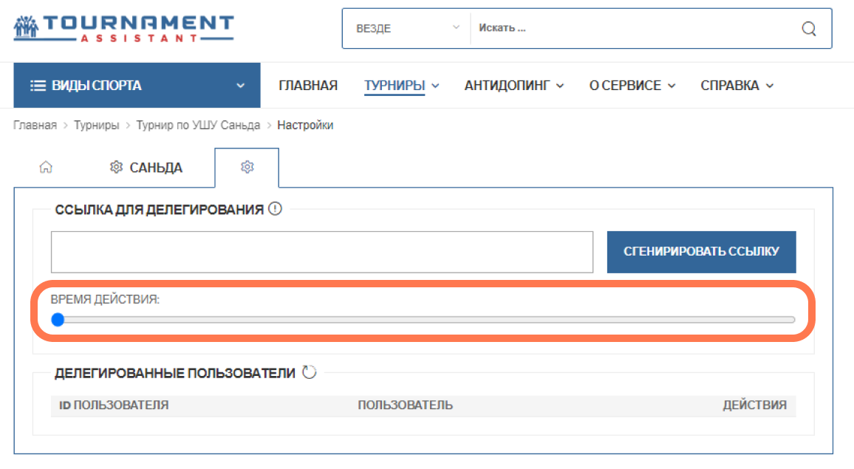
Task: Open the САНЬДА tab
Action: [146, 167]
